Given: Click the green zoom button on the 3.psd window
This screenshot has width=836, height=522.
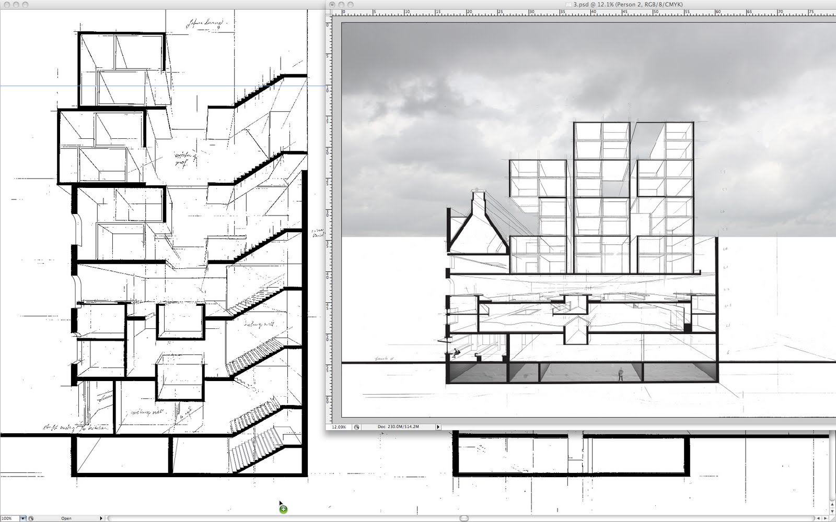Looking at the screenshot, I should pos(350,4).
